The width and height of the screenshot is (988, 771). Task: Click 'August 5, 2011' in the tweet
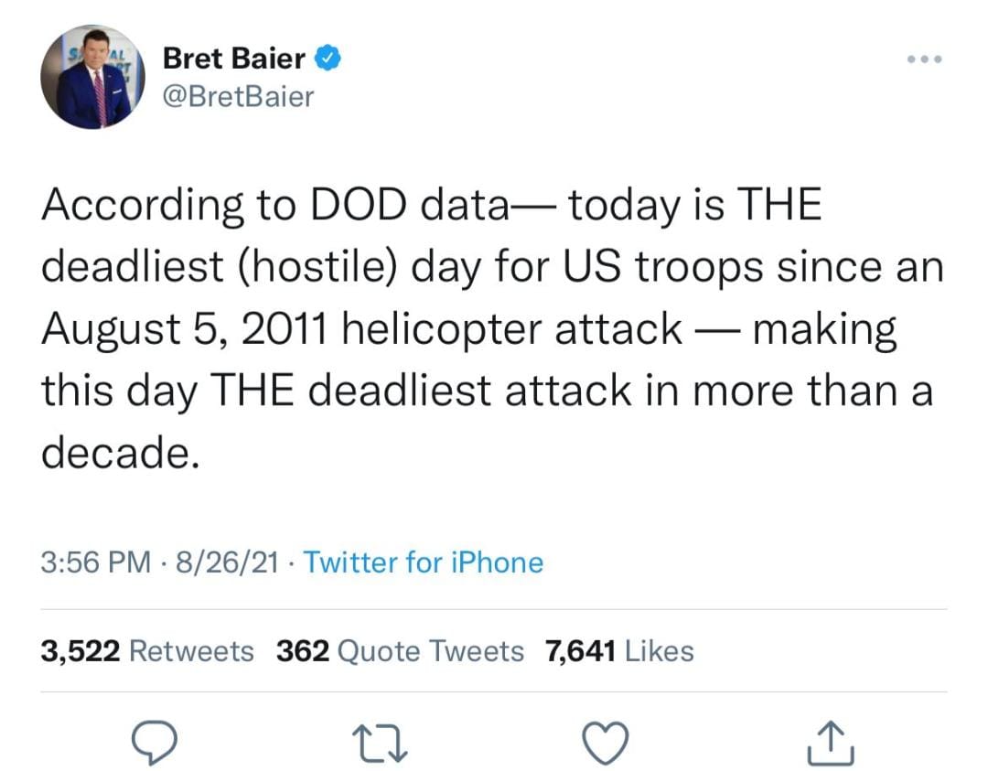185,329
